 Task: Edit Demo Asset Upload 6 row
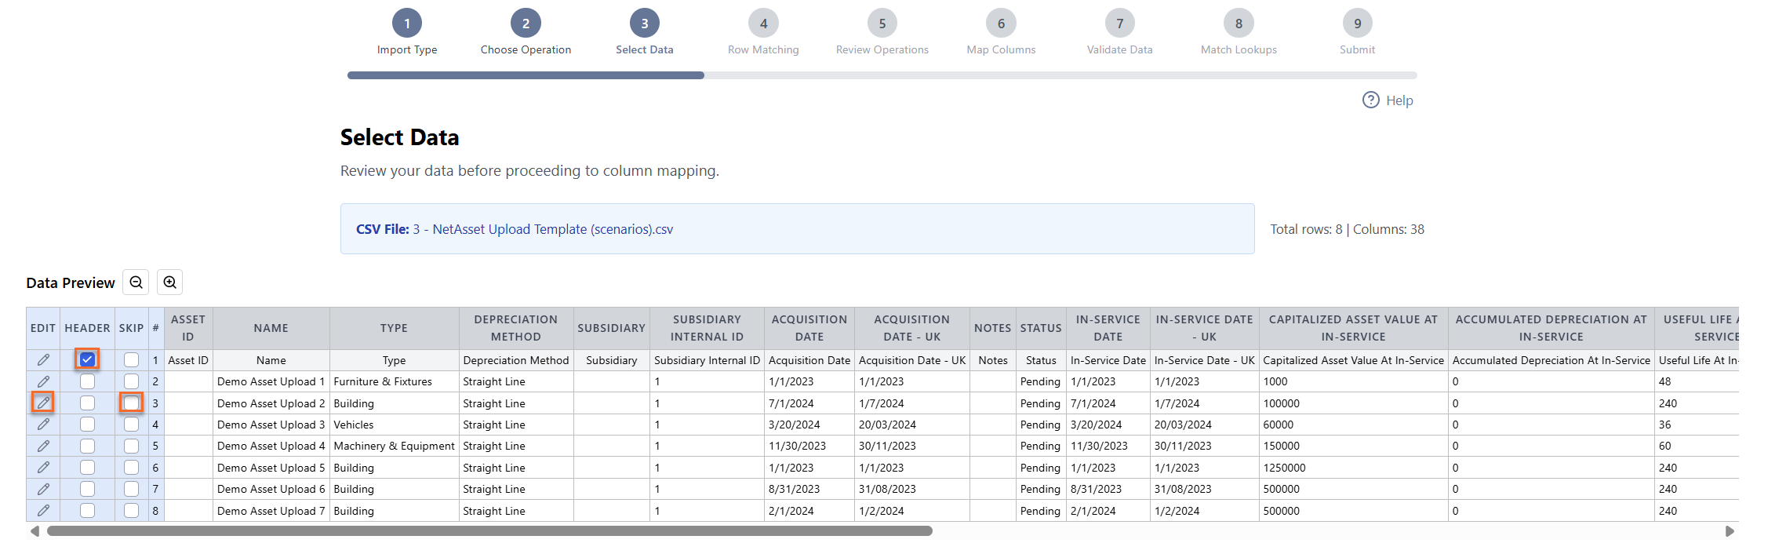[x=43, y=489]
